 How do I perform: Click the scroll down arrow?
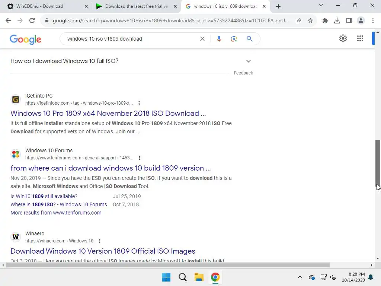[x=378, y=258]
